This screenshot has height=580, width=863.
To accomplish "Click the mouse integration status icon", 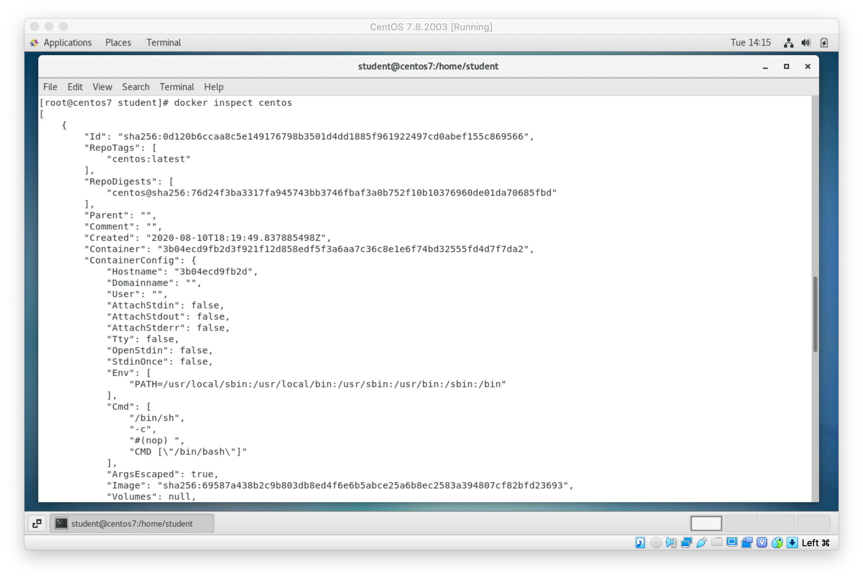I will [x=777, y=543].
